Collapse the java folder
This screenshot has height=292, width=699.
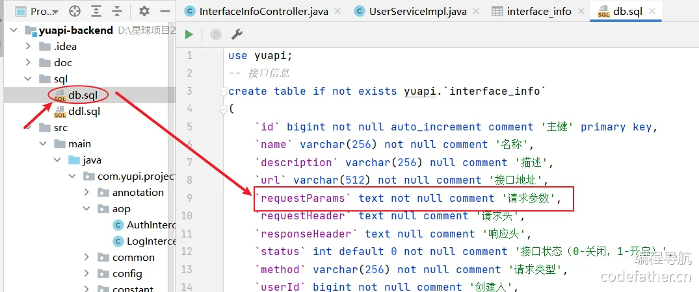(57, 160)
